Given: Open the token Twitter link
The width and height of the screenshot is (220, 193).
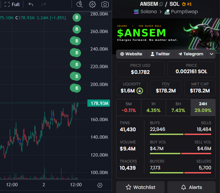Looking at the screenshot, I should (160, 54).
